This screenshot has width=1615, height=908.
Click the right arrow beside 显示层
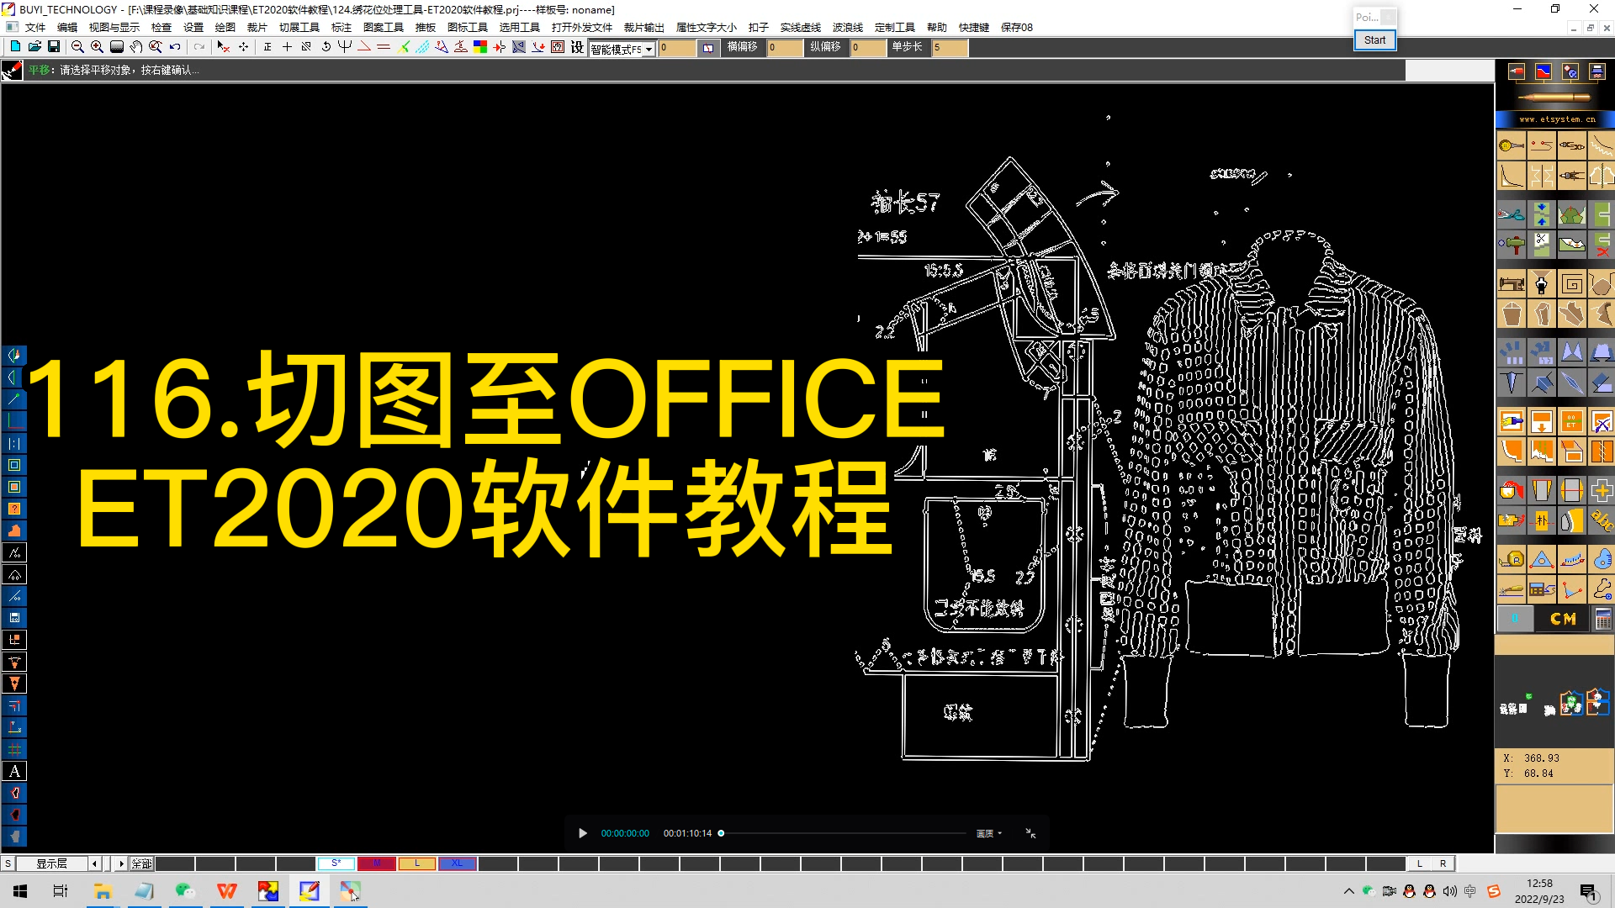(x=121, y=863)
